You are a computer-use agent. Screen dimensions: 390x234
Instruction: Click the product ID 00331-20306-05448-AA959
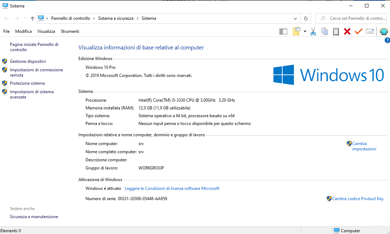(142, 199)
